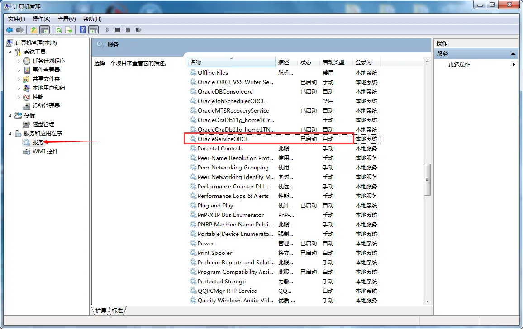The width and height of the screenshot is (523, 329).
Task: Select 计算机管理(本地) root node
Action: coord(36,42)
